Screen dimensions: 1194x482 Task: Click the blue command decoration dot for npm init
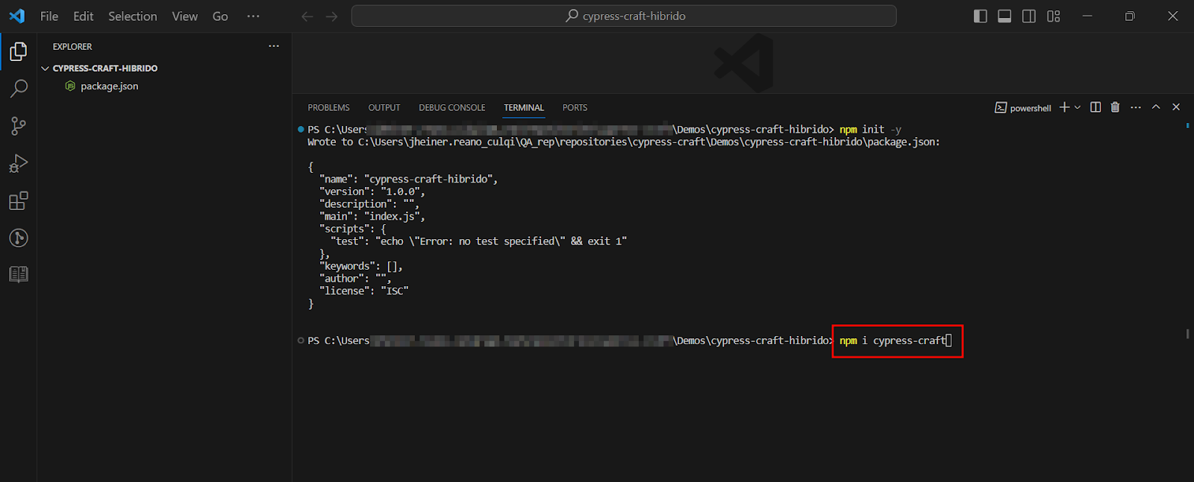click(301, 130)
